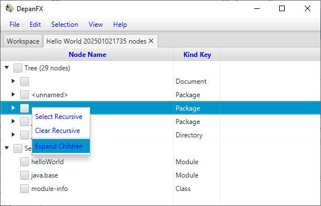This screenshot has height=206, width=321.
Task: Check the <unnamed> package checkbox
Action: 25,95
